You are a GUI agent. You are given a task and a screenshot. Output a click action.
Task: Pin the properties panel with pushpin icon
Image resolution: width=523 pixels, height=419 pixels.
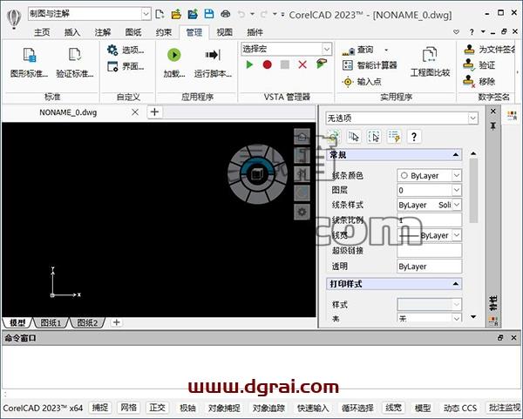tap(493, 125)
